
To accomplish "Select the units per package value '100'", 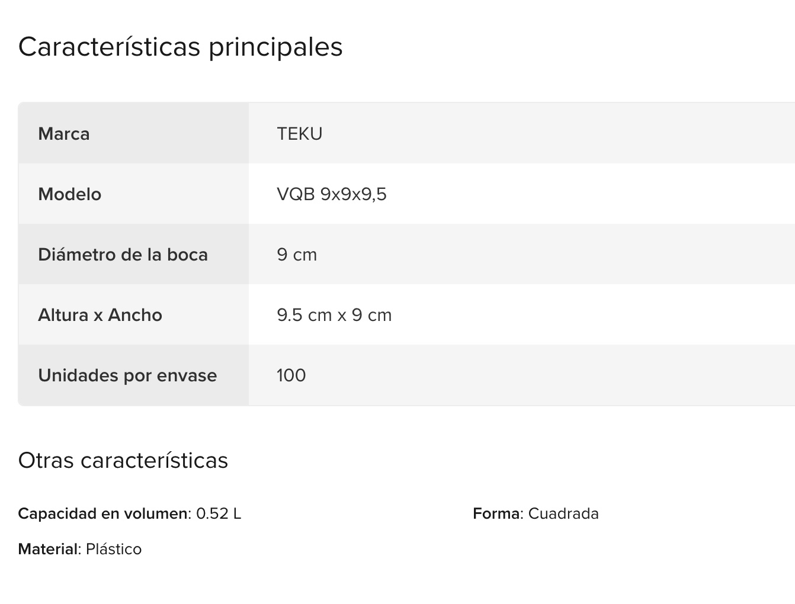I will tap(291, 375).
